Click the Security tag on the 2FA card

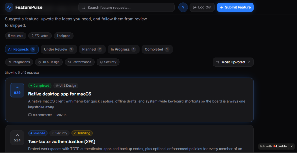[x=59, y=133]
